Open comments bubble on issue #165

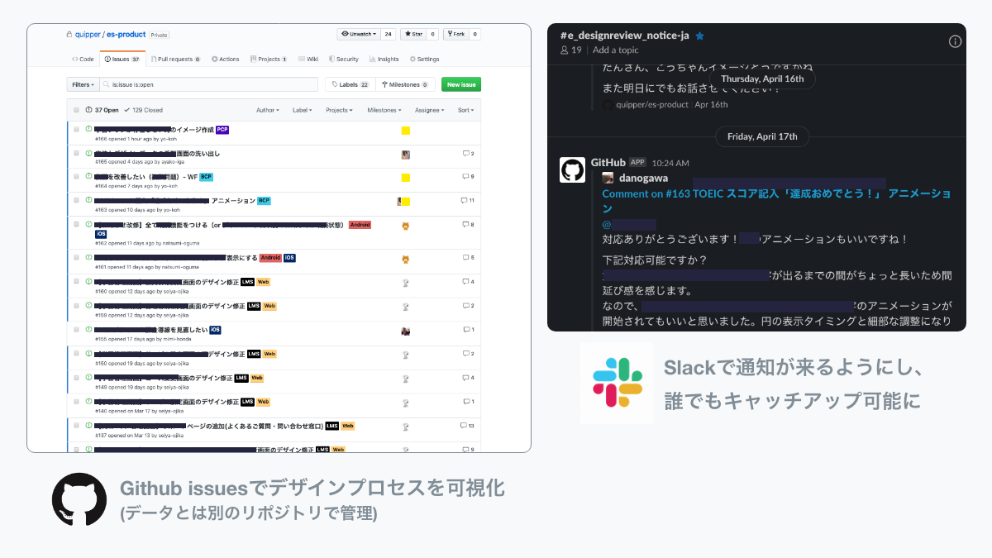click(x=468, y=154)
